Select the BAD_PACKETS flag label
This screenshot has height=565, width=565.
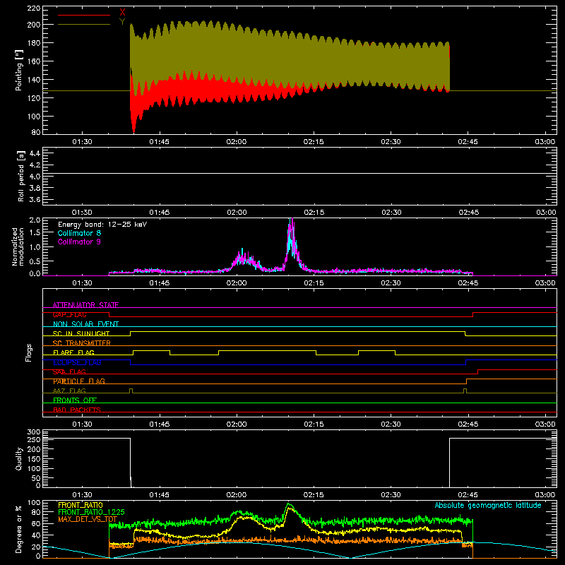77,410
